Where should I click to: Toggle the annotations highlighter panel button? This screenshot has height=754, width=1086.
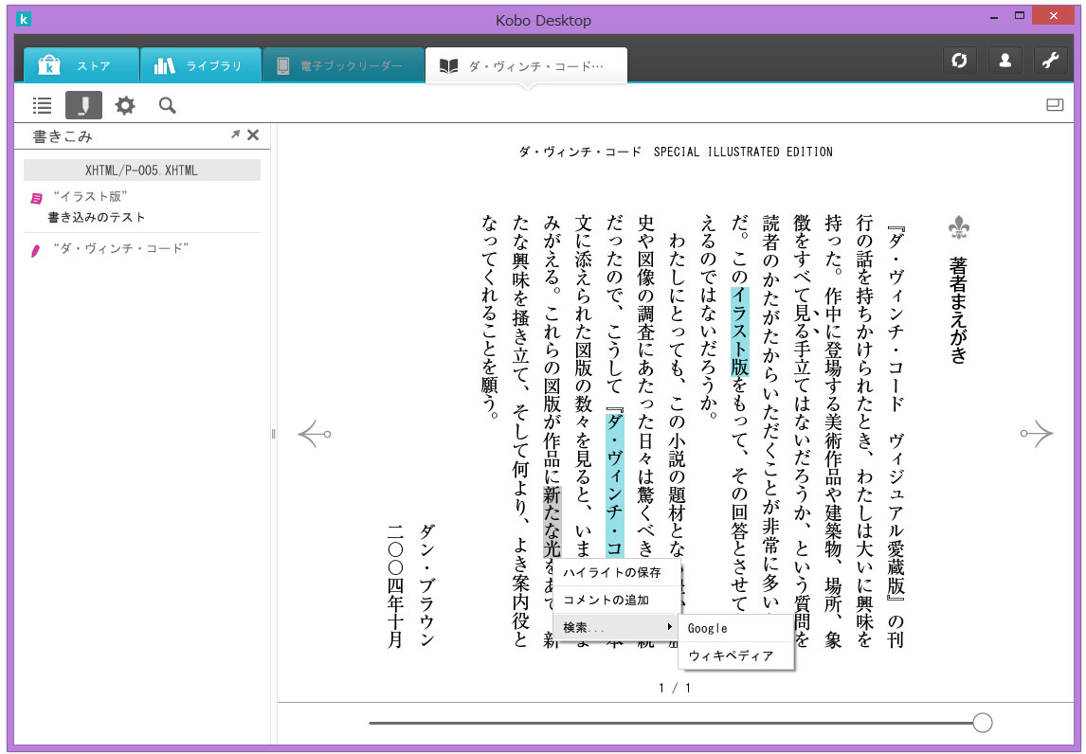tap(83, 105)
